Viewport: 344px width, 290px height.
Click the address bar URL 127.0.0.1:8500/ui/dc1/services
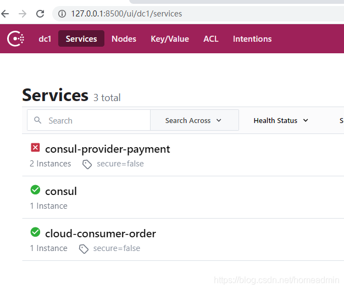click(126, 14)
